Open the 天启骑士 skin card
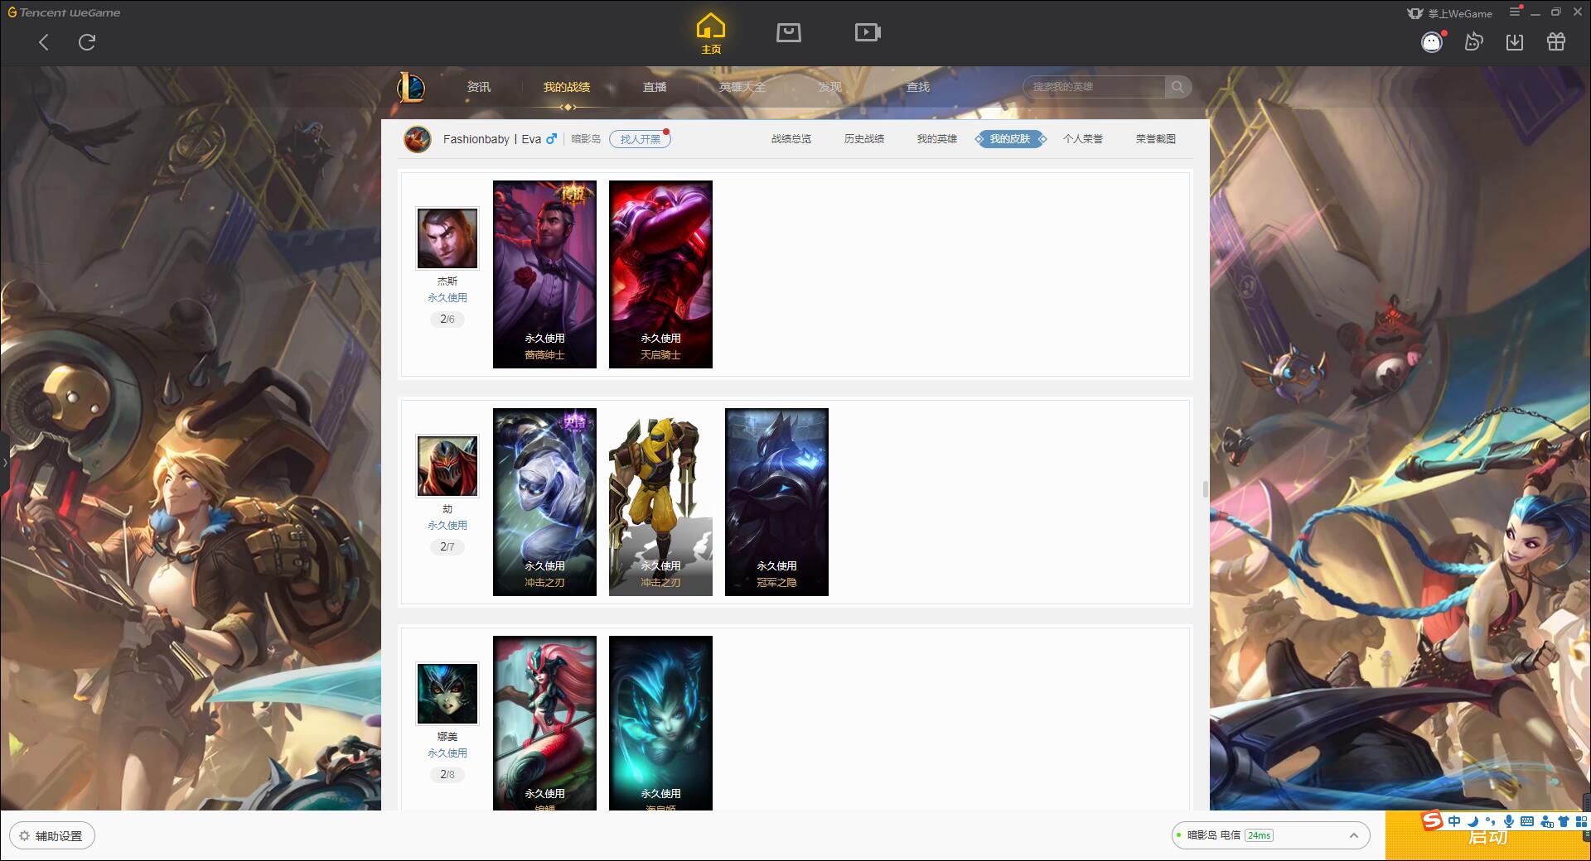Viewport: 1591px width, 861px height. click(660, 274)
